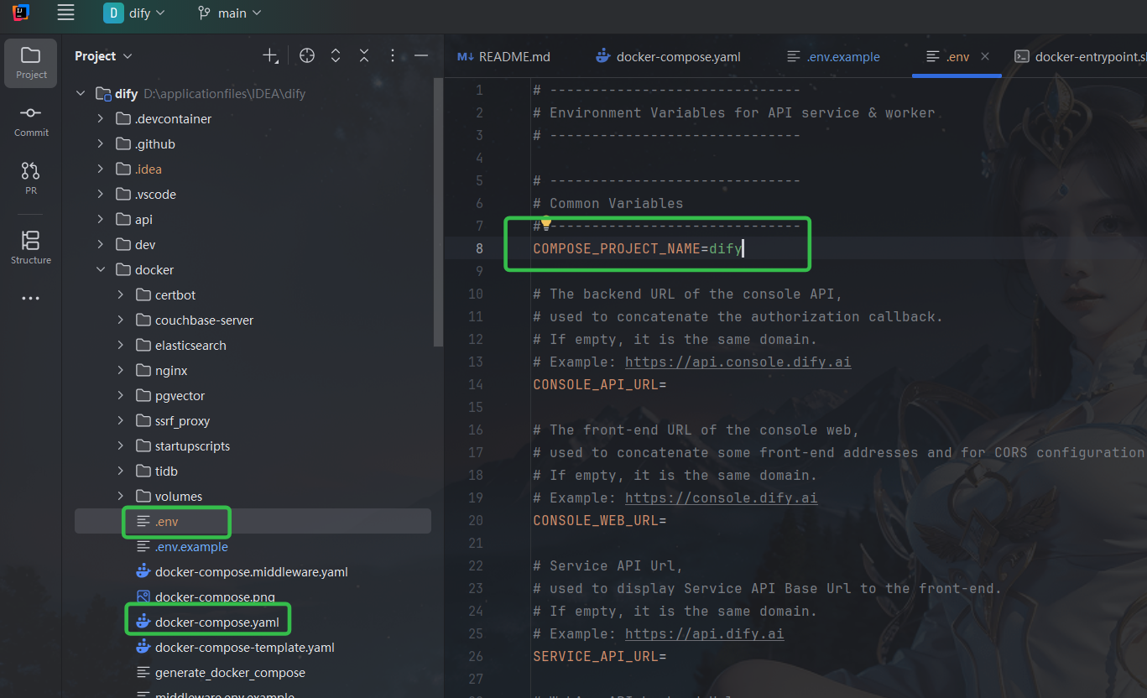Expand the ssrf_proxy folder
Viewport: 1147px width, 698px height.
[x=121, y=421]
